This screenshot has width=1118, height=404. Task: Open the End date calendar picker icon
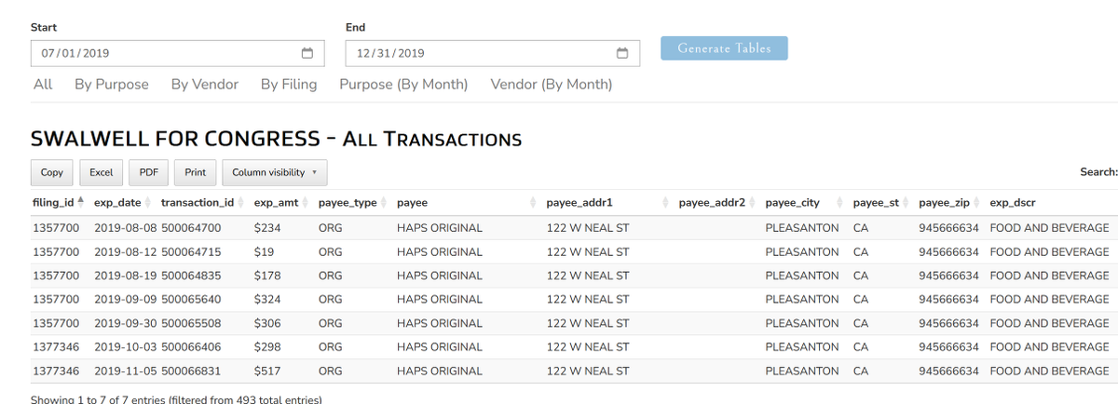tap(622, 53)
